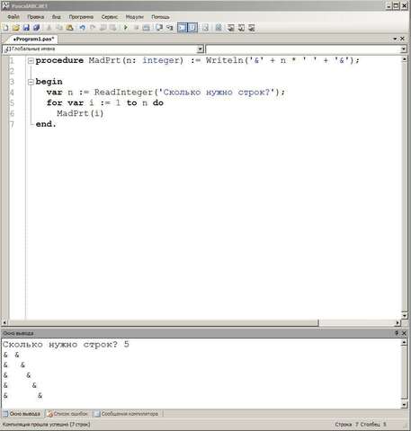411x431 pixels.
Task: Click the Save All icon
Action: 36,28
